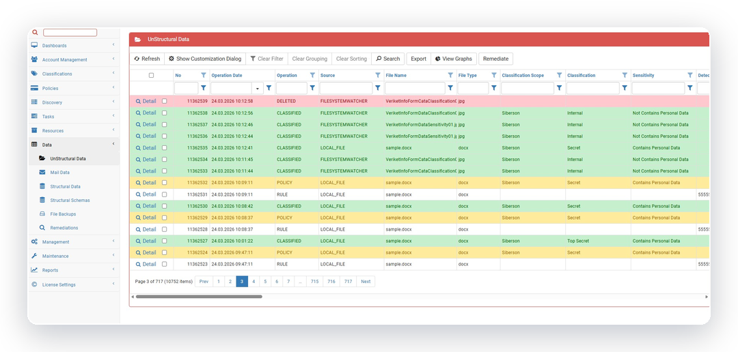
Task: Click the Maintenance wrench icon
Action: coord(34,256)
